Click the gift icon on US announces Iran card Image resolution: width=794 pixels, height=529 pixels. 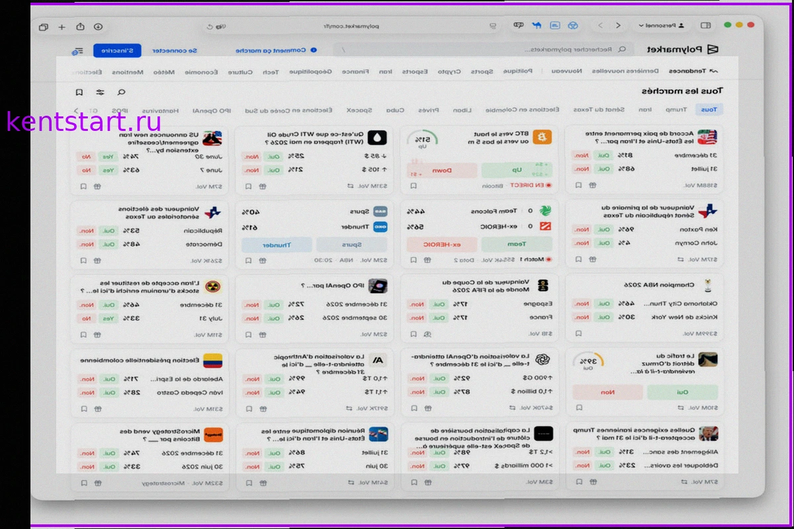coord(97,185)
